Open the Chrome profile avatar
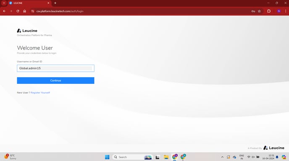This screenshot has height=161, width=289. click(x=278, y=11)
